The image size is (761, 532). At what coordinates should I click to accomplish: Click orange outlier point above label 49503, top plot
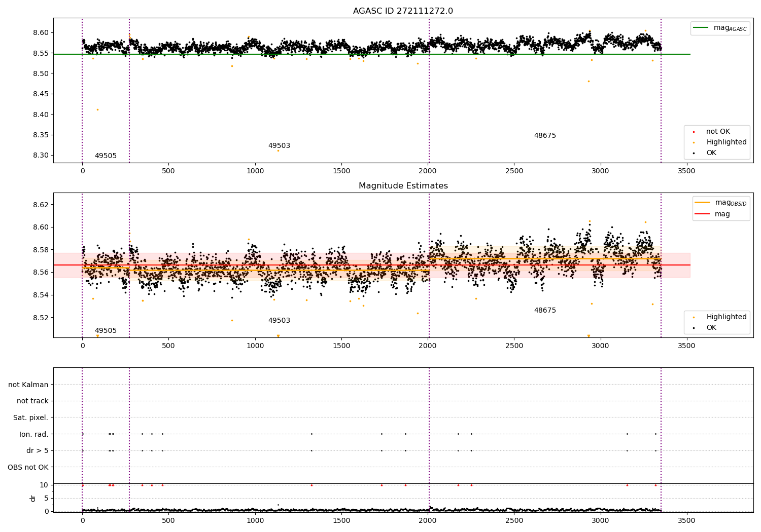278,150
